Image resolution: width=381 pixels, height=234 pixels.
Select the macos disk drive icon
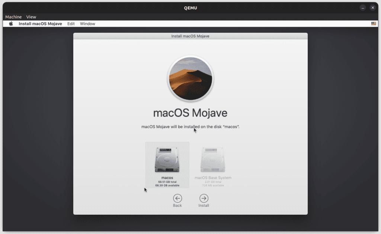[x=167, y=160]
